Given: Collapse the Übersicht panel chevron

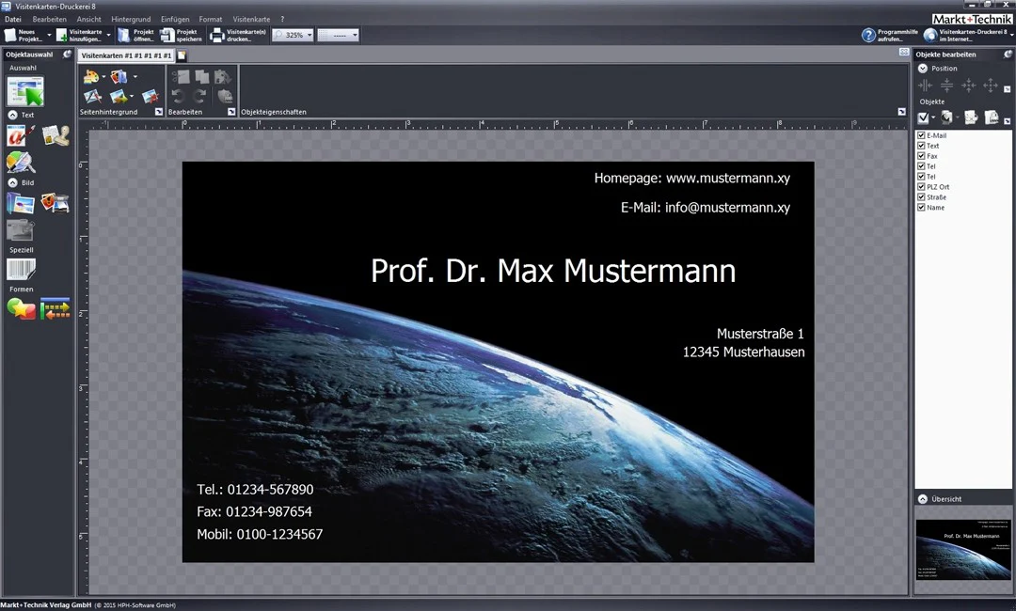Looking at the screenshot, I should point(923,499).
